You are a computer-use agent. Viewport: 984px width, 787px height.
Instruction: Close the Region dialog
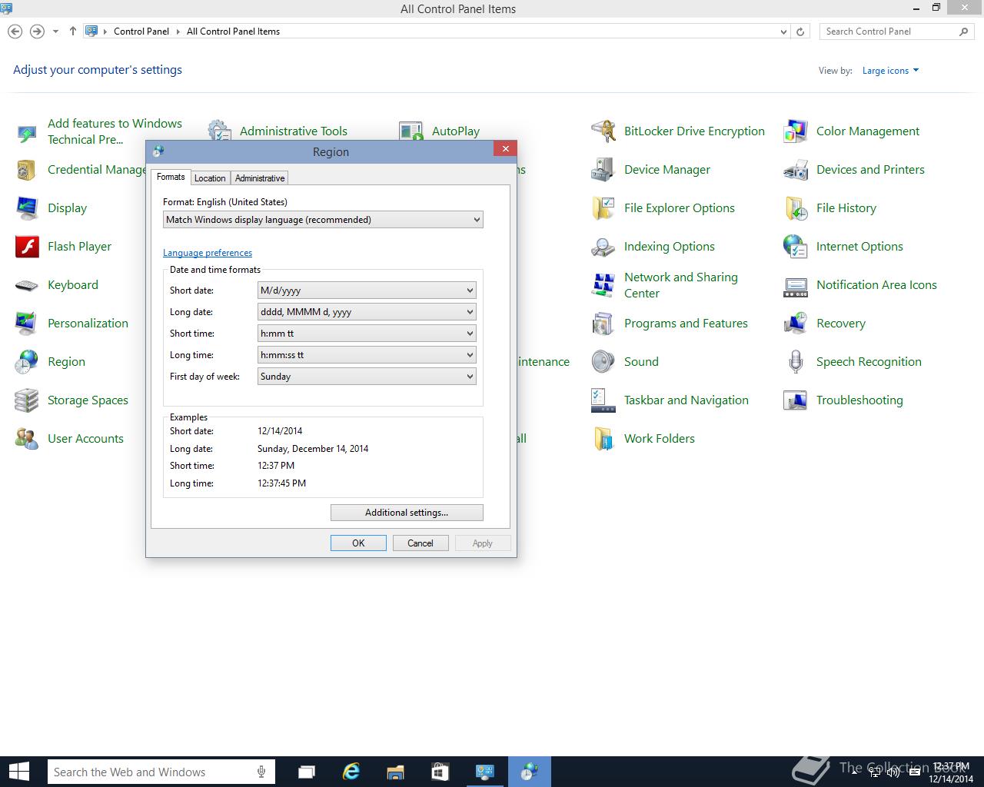tap(505, 149)
